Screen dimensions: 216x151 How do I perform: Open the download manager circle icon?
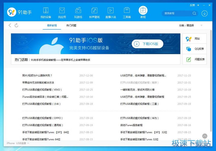[x=205, y=13]
